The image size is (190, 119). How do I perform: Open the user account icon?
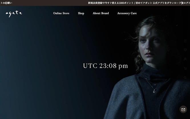coord(185,59)
